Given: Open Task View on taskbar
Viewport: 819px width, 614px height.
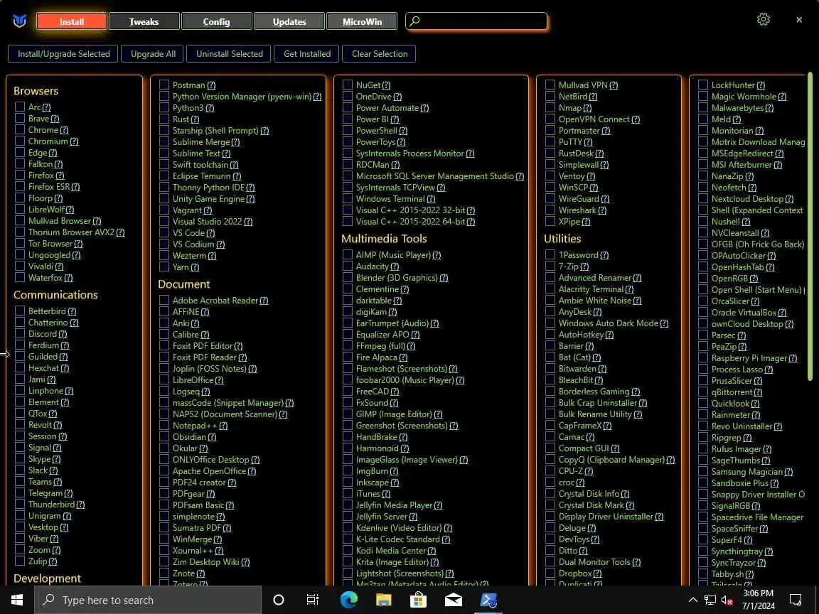Looking at the screenshot, I should [312, 600].
